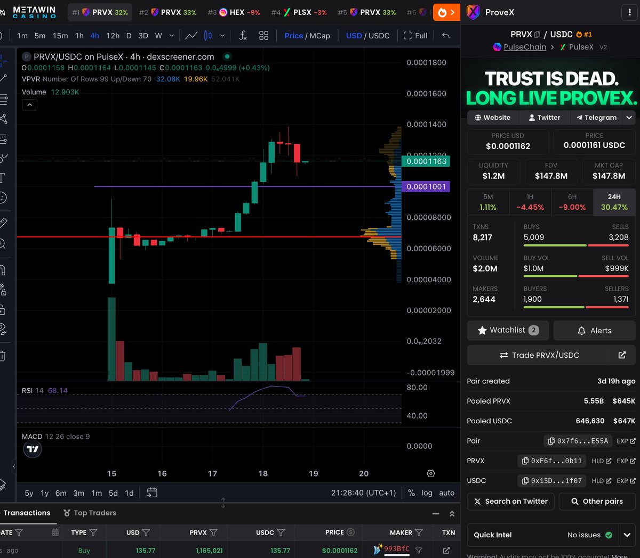Open the project Telegram link
This screenshot has width=640, height=558.
coord(596,118)
